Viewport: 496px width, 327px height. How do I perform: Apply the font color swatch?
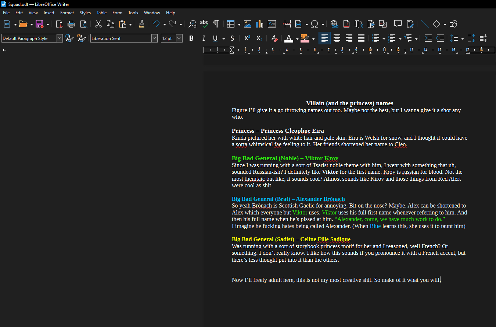tap(289, 38)
